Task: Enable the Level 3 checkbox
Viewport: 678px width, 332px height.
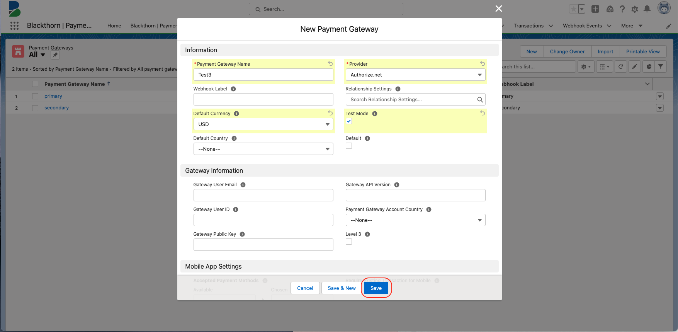Action: click(x=349, y=242)
